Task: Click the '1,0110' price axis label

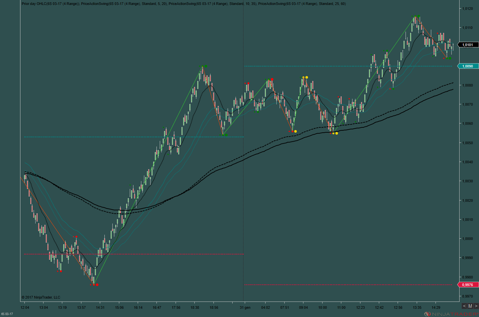Action: (x=467, y=28)
